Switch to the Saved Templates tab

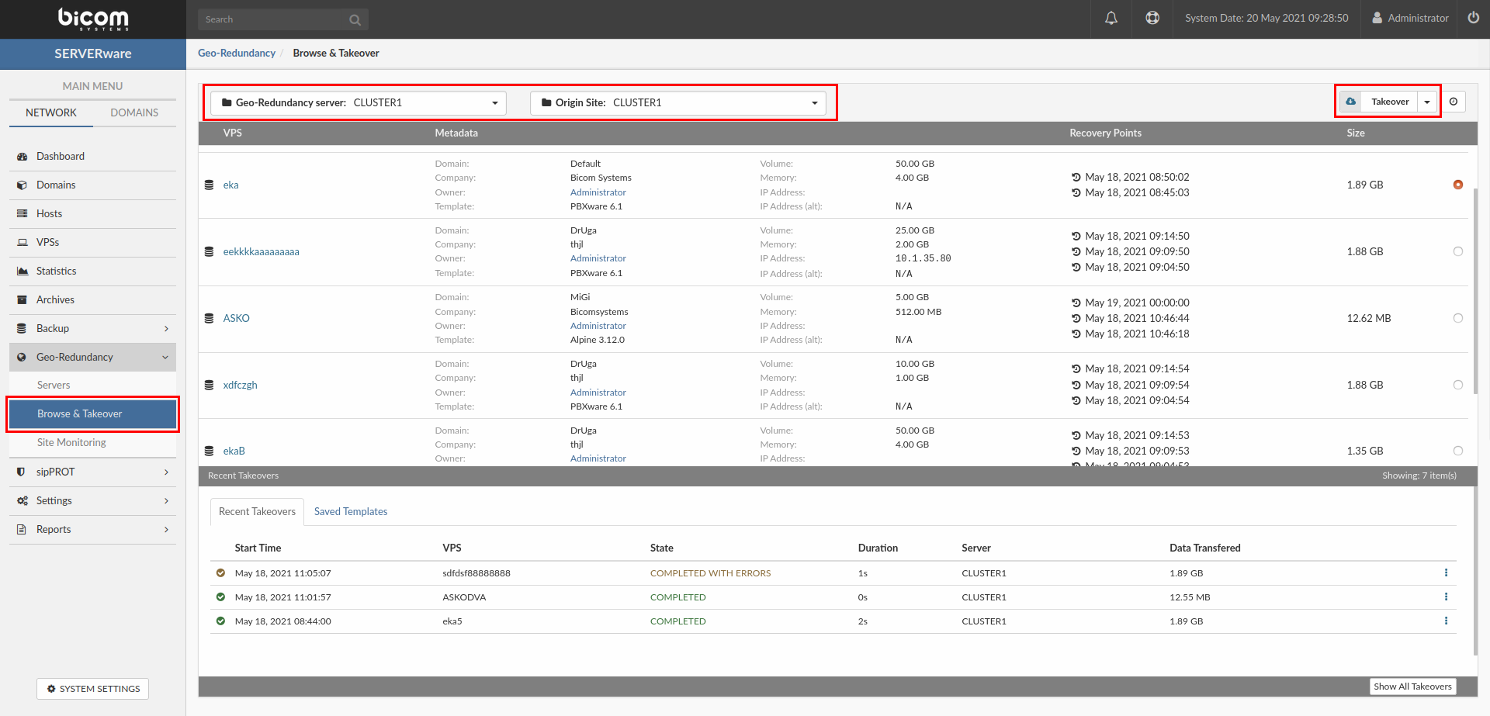click(350, 512)
